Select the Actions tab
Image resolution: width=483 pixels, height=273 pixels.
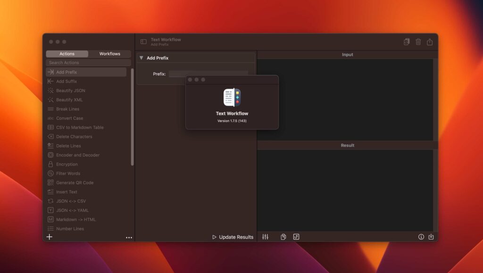click(x=67, y=53)
